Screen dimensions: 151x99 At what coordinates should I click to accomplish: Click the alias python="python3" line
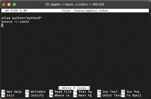21,18
